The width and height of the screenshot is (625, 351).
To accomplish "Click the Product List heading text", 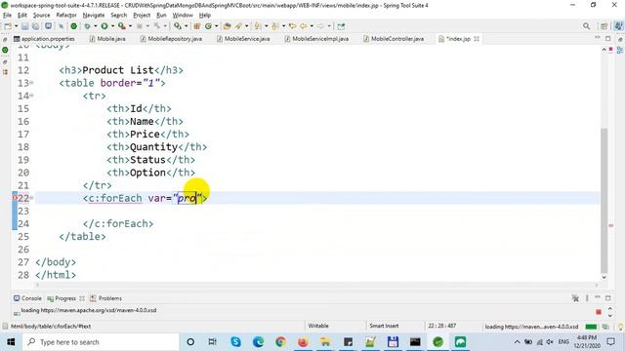I will (x=118, y=70).
